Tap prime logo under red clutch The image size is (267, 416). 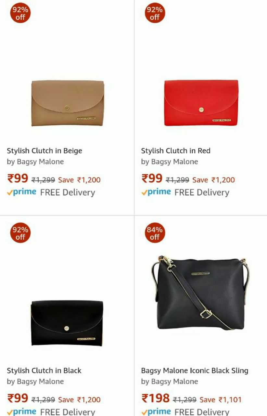156,192
